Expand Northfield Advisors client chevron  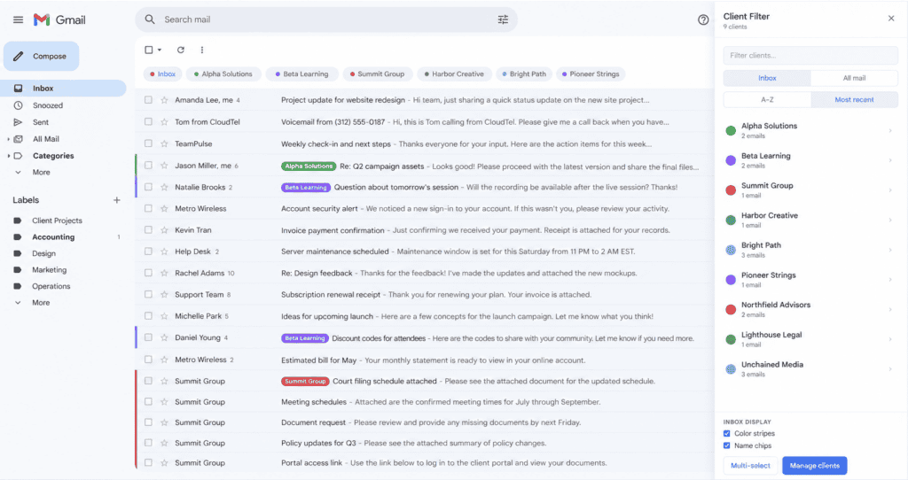890,309
